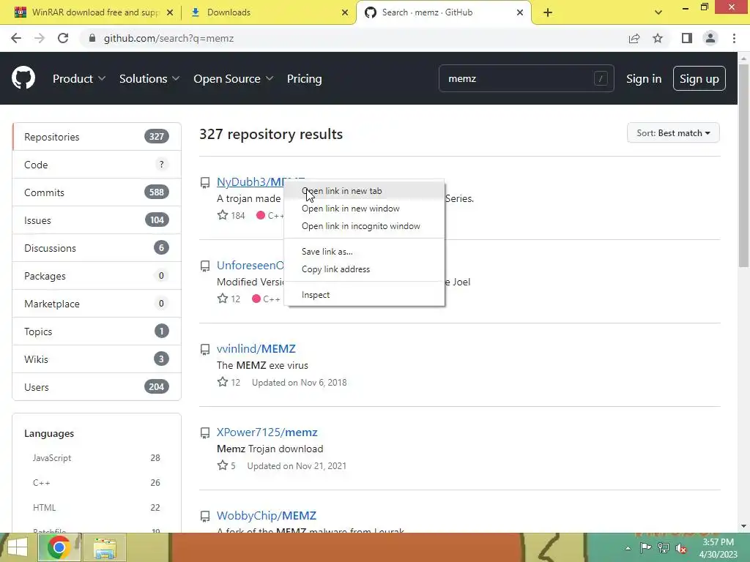Screen dimensions: 750x562
Task: Open the Chrome profile avatar
Action: (710, 38)
